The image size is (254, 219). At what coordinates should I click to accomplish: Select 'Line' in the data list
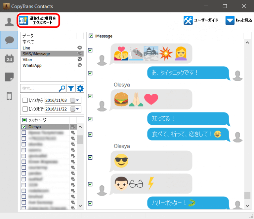pos(52,48)
